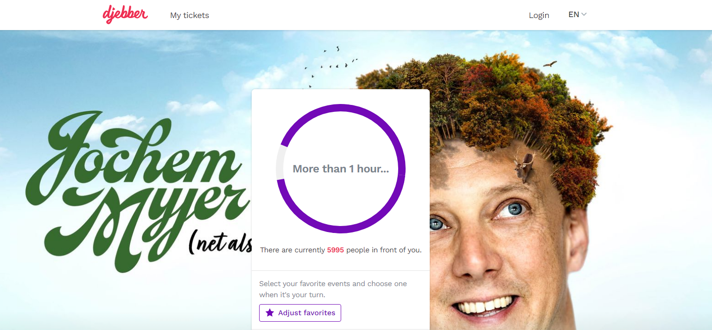Click the djebber logo
The height and width of the screenshot is (330, 712).
(125, 14)
